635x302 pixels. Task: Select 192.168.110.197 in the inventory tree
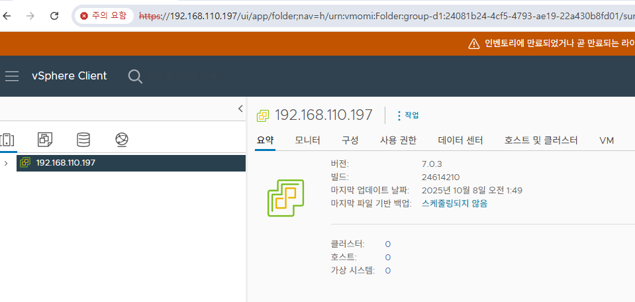(x=131, y=163)
